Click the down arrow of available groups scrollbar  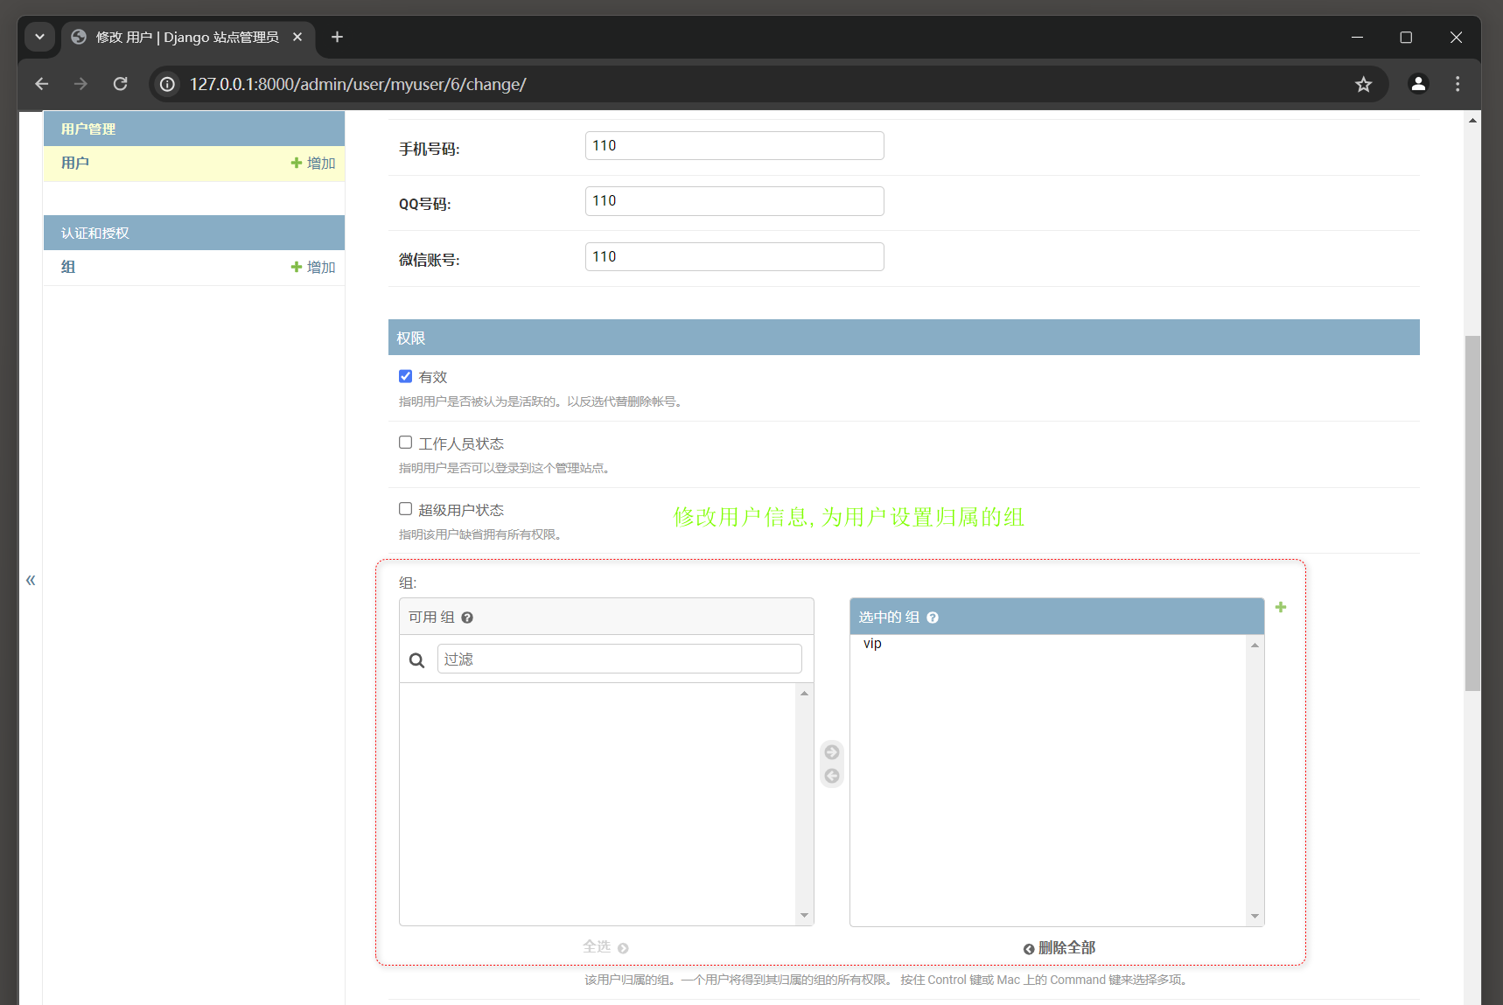pos(804,916)
